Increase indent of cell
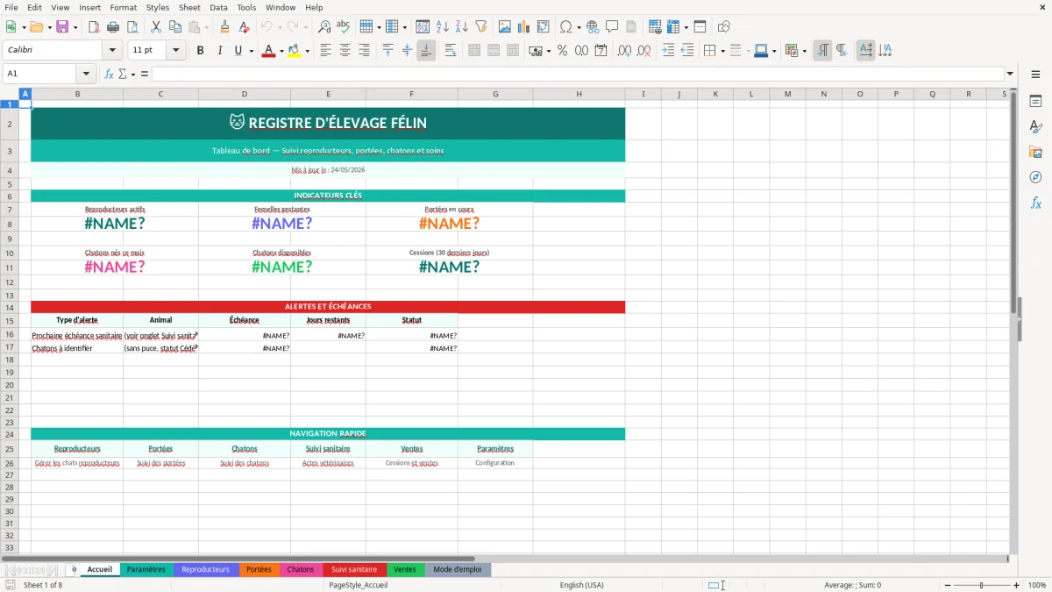 click(x=668, y=51)
